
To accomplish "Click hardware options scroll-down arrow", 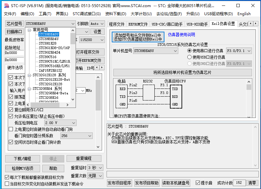I will click(98, 147).
